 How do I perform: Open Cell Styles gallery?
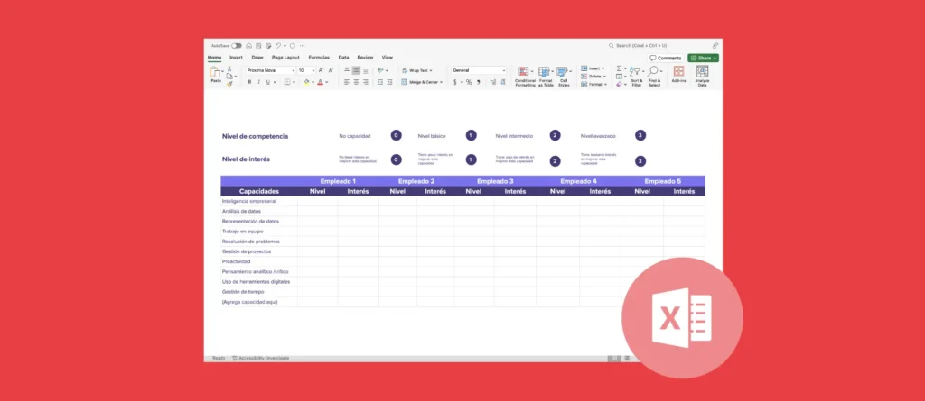click(x=564, y=73)
